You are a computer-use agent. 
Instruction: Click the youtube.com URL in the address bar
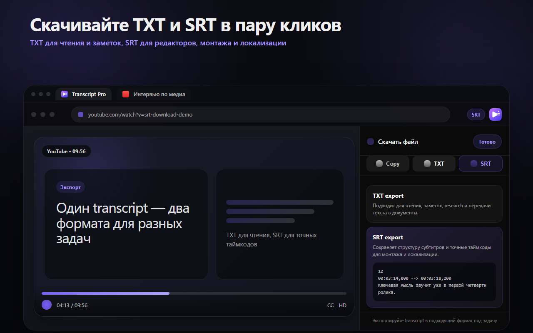pos(140,114)
